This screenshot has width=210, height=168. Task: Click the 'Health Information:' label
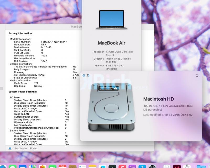(20, 81)
